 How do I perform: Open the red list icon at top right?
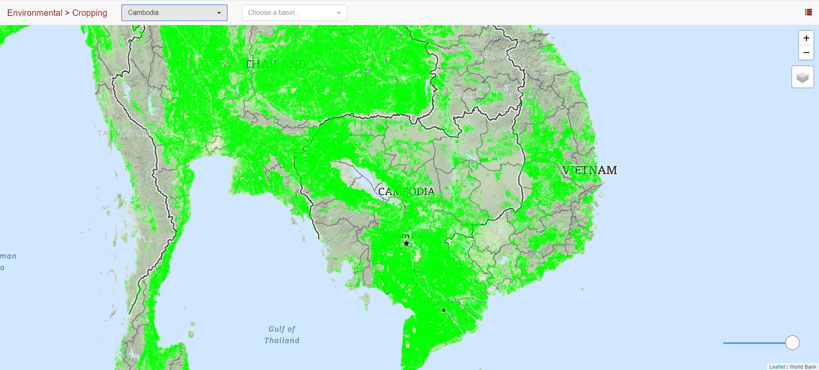click(808, 12)
